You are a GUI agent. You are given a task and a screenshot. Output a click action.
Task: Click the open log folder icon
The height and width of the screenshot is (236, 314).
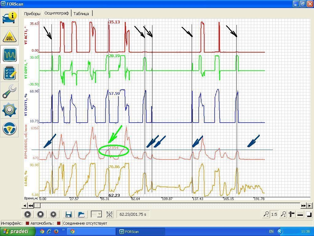coord(81,214)
